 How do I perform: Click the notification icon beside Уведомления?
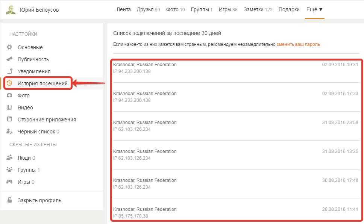pyautogui.click(x=9, y=71)
